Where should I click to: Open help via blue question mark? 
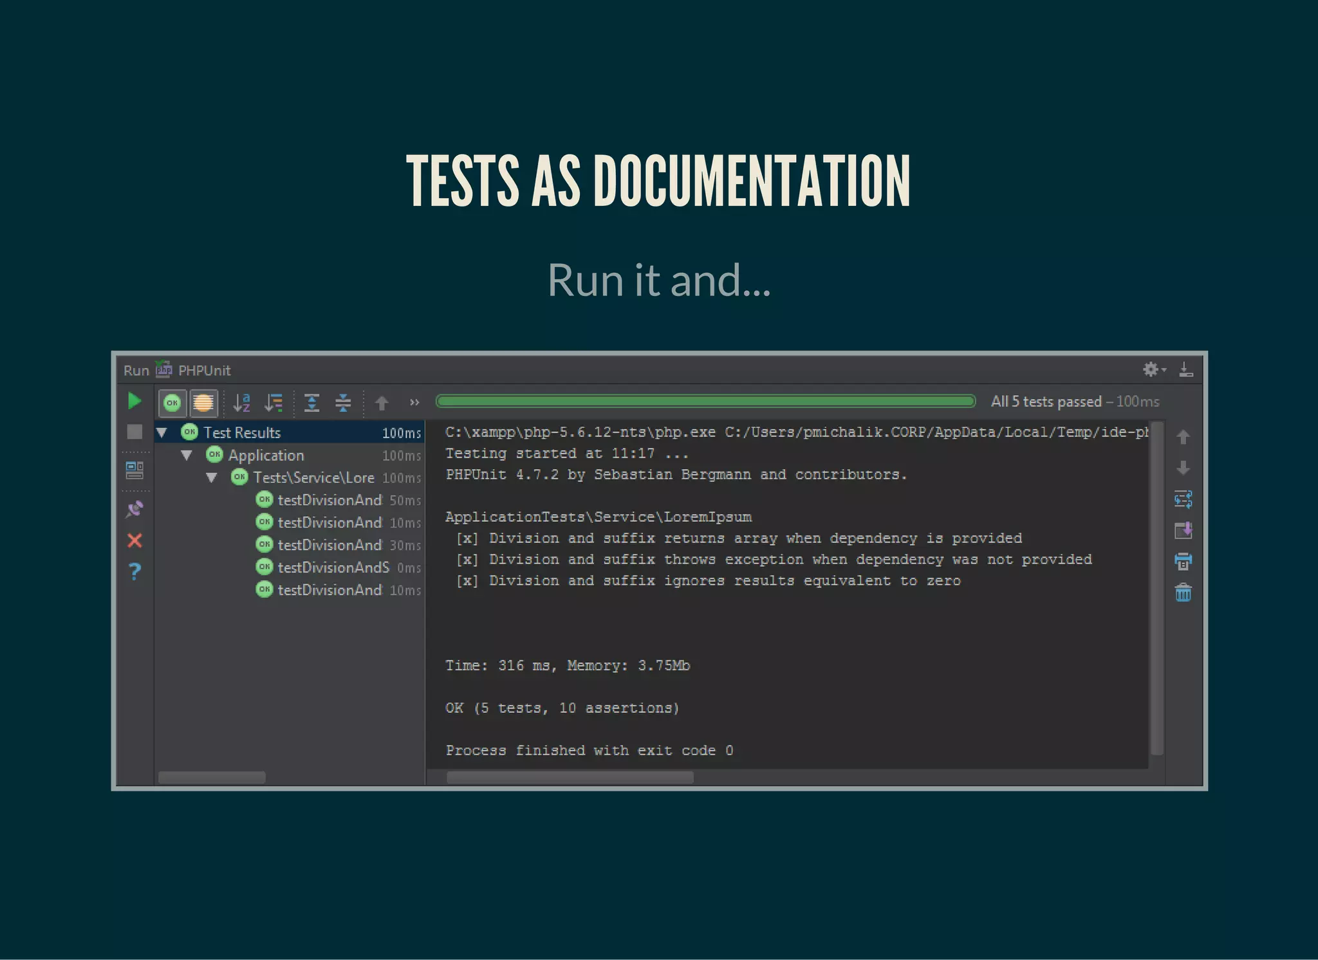click(x=135, y=571)
